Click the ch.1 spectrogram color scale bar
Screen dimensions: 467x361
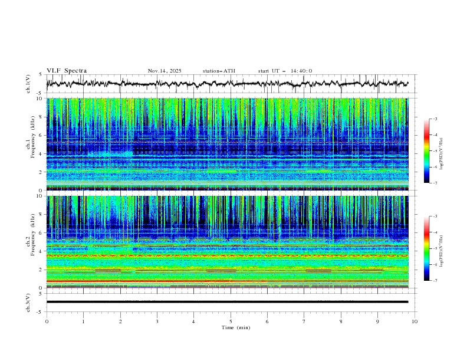coord(426,151)
